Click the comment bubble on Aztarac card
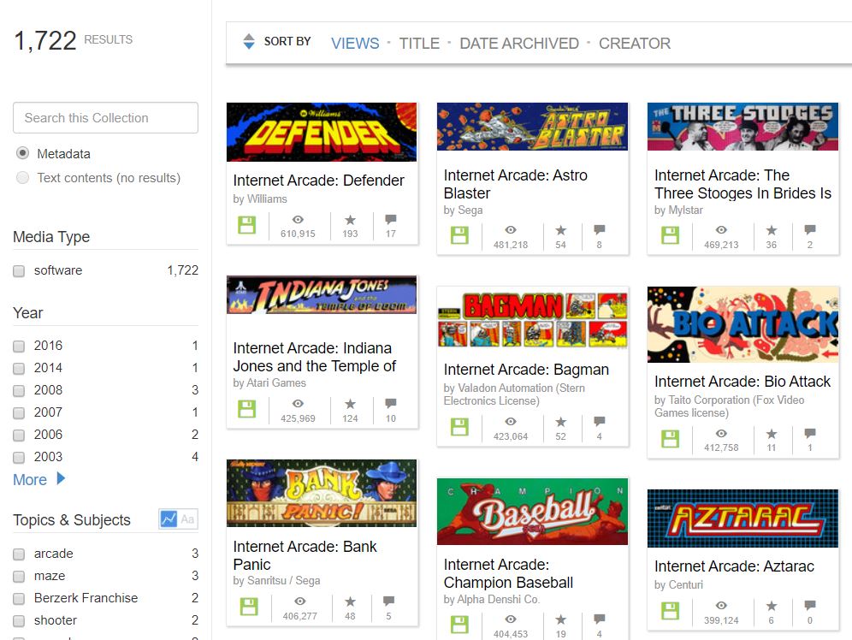 810,605
